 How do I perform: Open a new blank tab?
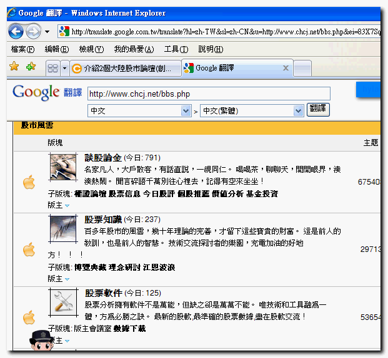pyautogui.click(x=302, y=68)
